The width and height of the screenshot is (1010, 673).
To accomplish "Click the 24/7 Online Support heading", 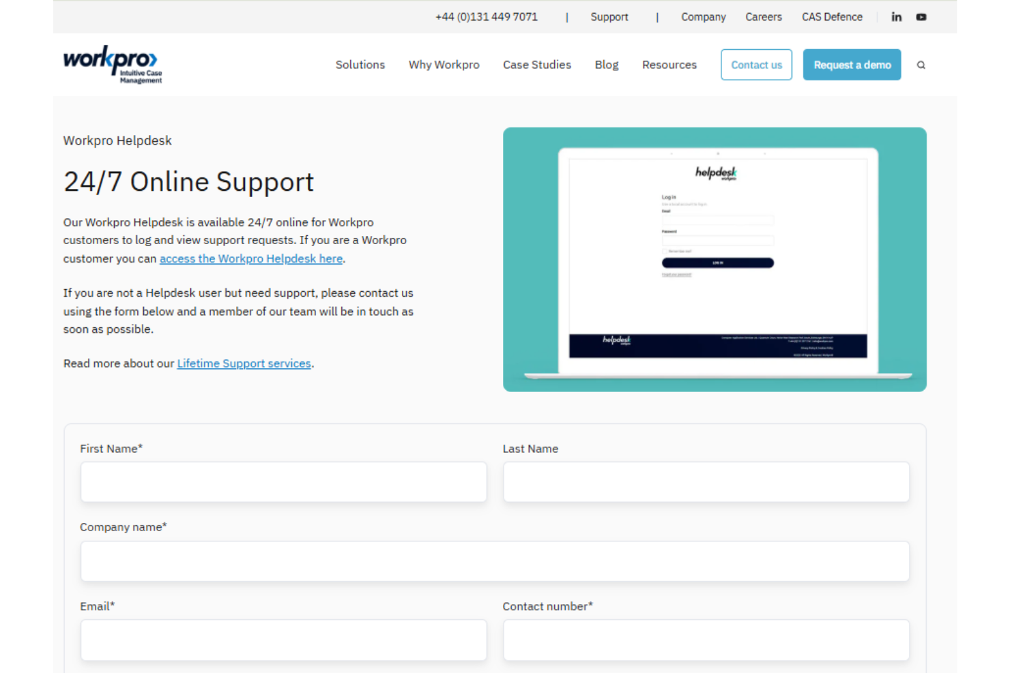I will (x=188, y=182).
